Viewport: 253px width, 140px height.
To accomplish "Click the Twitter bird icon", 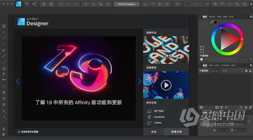I will 149,123.
